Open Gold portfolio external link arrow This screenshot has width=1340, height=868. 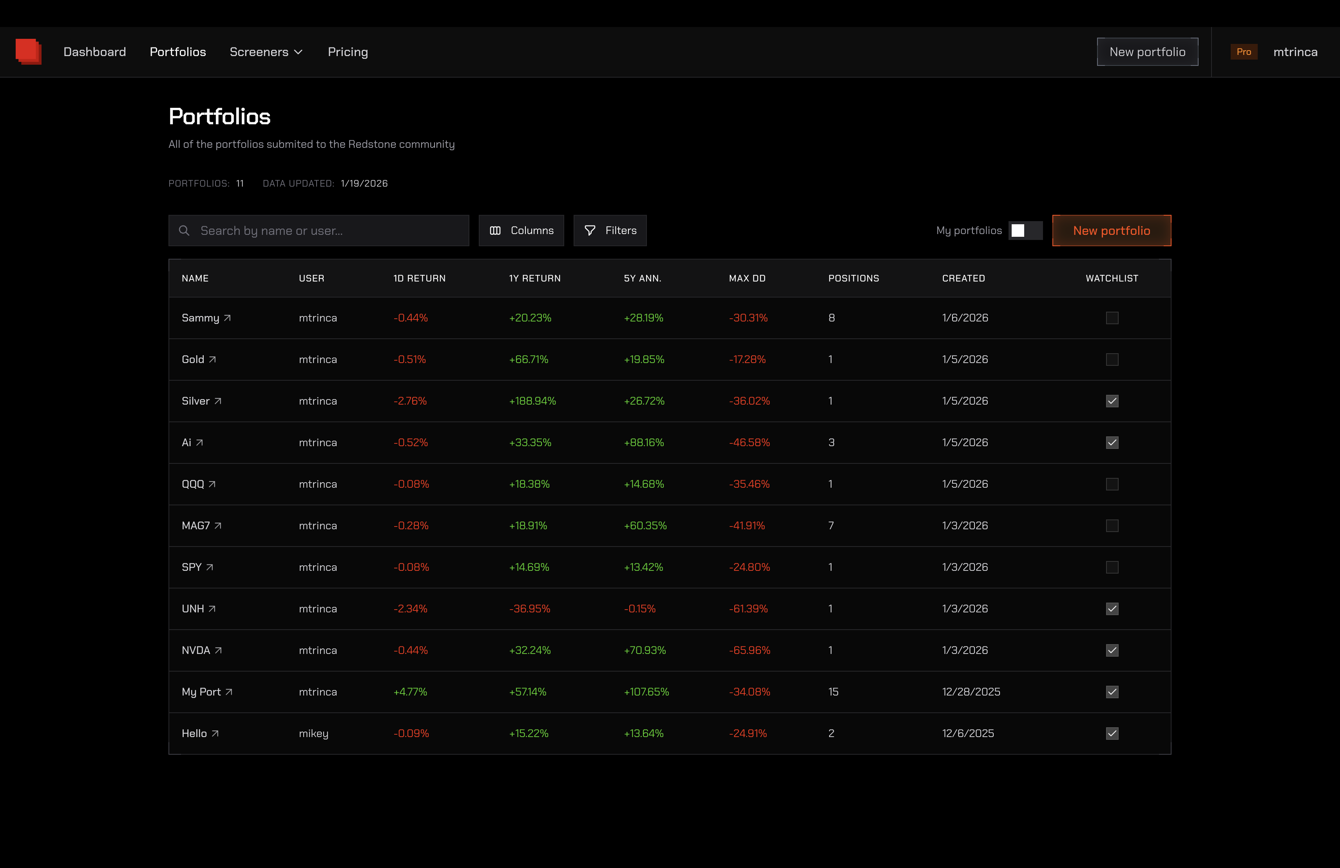click(x=212, y=360)
